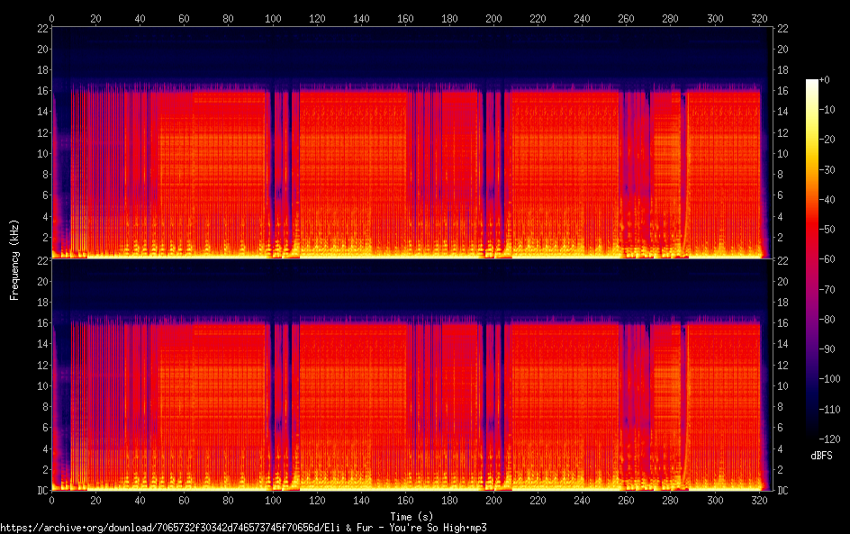Select the -30 level on the dBFS color scale
The height and width of the screenshot is (534, 850).
(829, 170)
